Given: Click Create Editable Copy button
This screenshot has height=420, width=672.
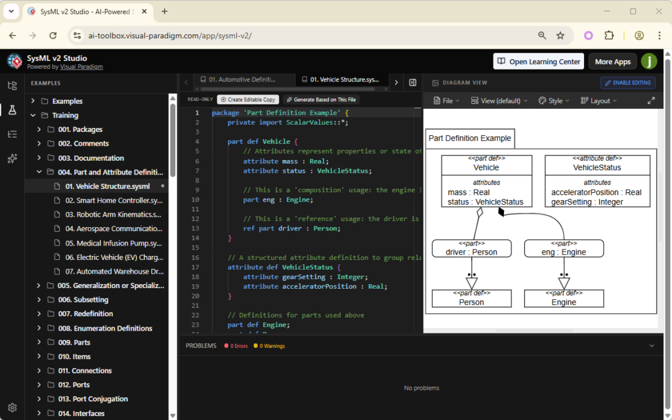Looking at the screenshot, I should point(248,100).
